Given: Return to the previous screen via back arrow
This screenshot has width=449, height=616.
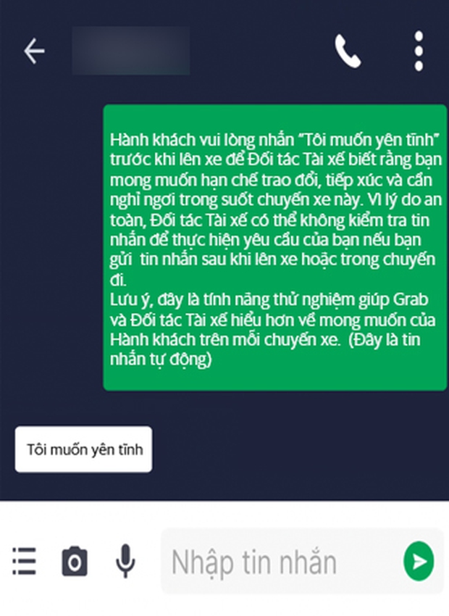Looking at the screenshot, I should [x=34, y=51].
